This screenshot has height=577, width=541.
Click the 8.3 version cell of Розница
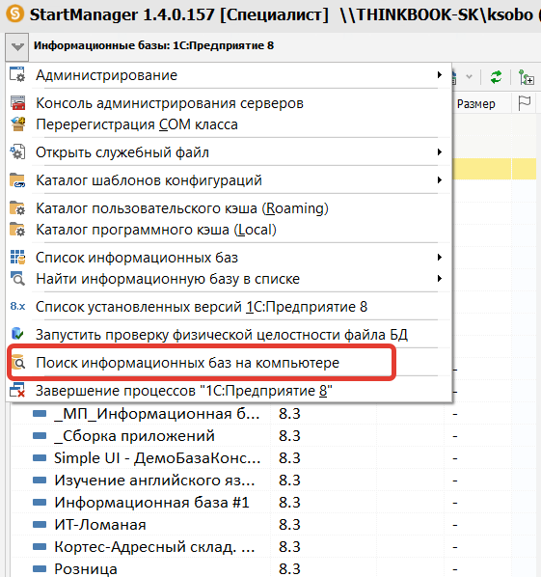[x=289, y=569]
